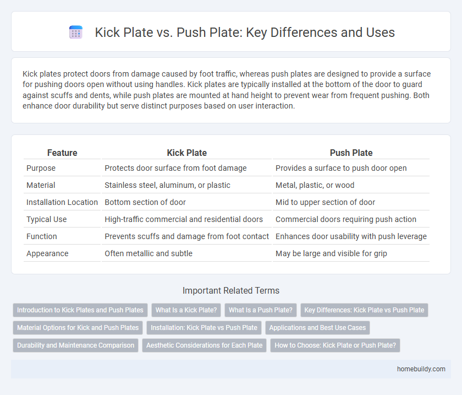Open 'Aesthetic Considerations for Each Plate' link
Image resolution: width=462 pixels, height=395 pixels.
pos(204,345)
